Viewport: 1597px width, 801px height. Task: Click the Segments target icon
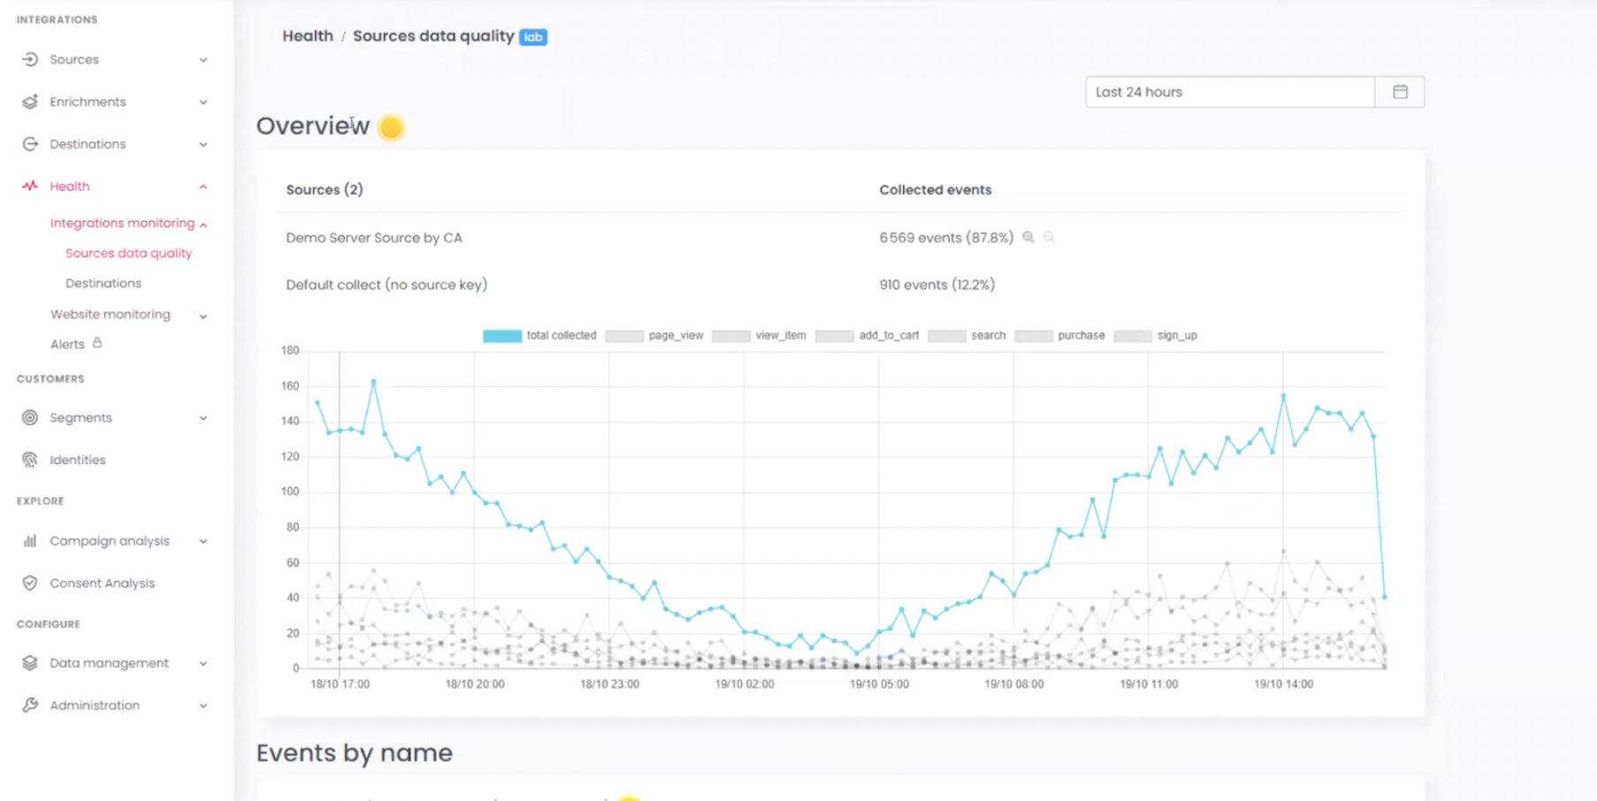point(30,417)
